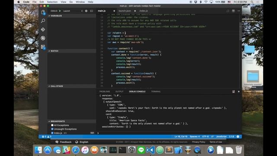
Task: Open the Privacy Policy link
Action: click(x=199, y=142)
